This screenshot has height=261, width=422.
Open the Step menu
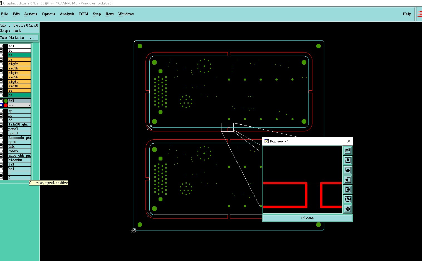[97, 14]
